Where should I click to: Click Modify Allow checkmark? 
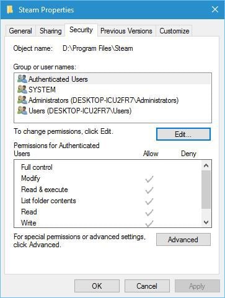pos(149,179)
